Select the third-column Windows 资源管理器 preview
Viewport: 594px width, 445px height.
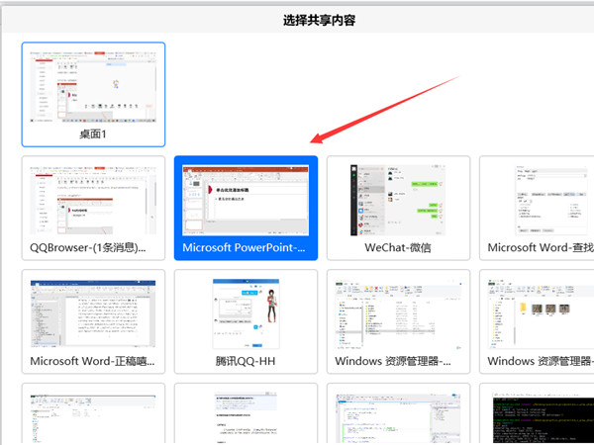(398, 311)
